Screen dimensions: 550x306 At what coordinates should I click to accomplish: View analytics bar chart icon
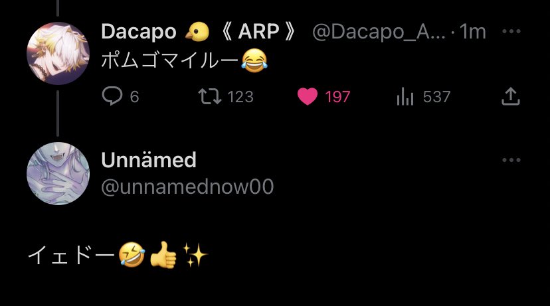tap(405, 96)
